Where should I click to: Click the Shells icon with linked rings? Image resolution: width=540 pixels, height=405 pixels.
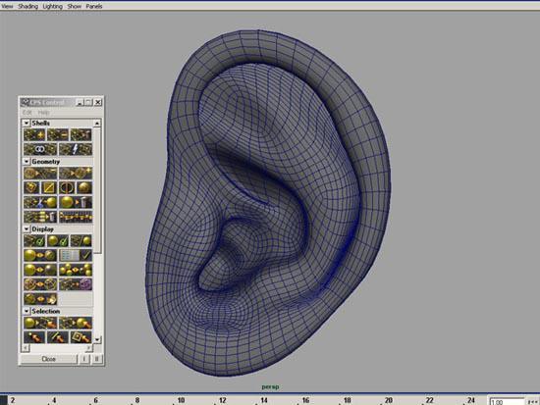[40, 149]
